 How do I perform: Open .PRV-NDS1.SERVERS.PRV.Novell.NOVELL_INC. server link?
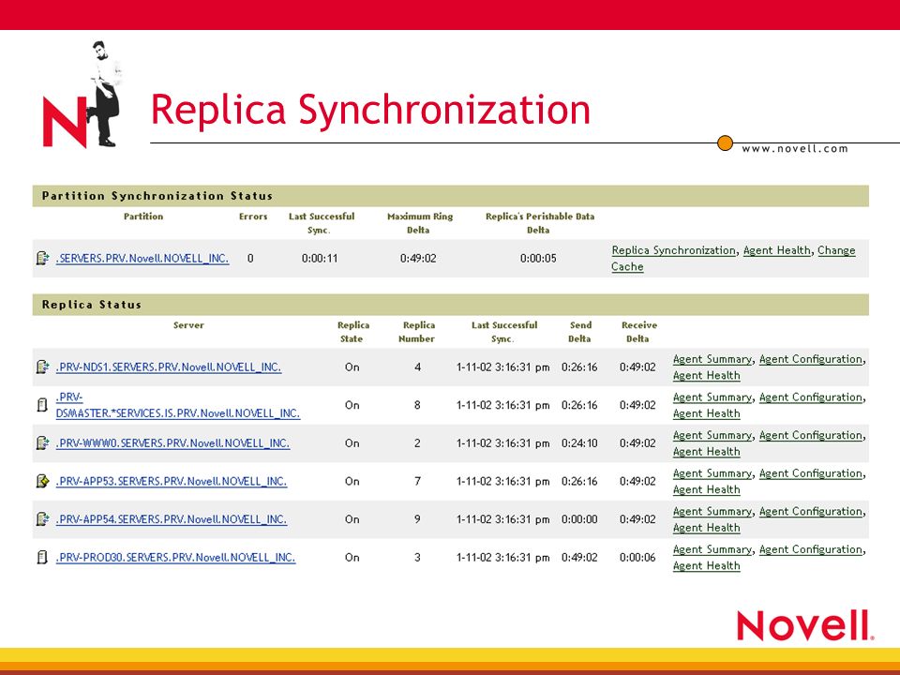click(169, 367)
